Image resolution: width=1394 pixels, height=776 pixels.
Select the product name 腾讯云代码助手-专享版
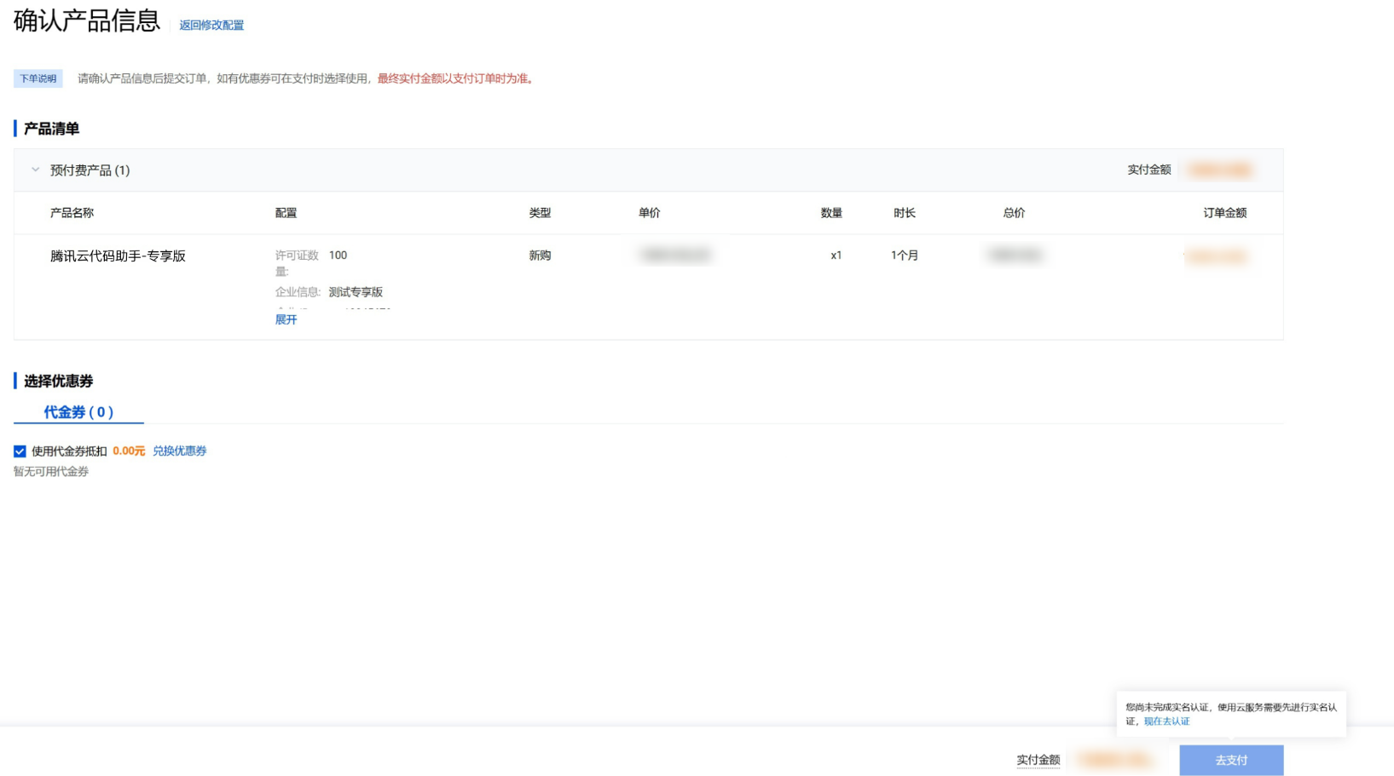pyautogui.click(x=118, y=256)
